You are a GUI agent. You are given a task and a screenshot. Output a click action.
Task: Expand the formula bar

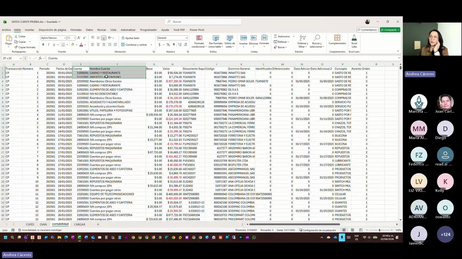tap(399, 58)
